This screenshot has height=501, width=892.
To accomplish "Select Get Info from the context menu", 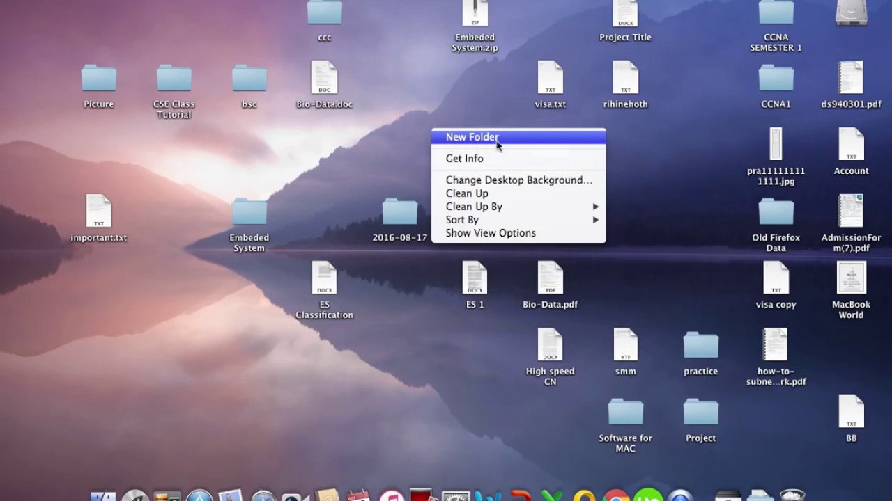I will (x=518, y=159).
